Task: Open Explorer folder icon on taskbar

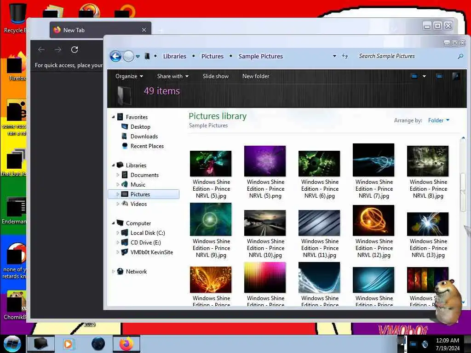Action: coord(41,344)
